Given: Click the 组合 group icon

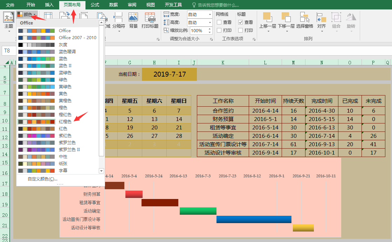Looking at the screenshot, I should point(336,17).
